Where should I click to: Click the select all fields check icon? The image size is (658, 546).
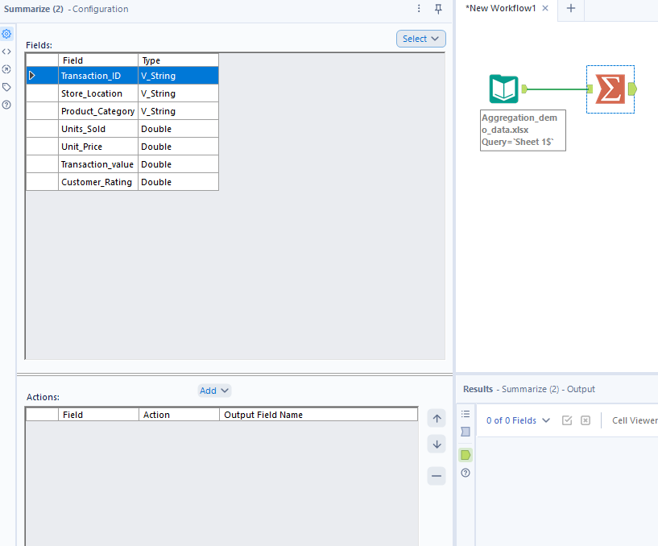[567, 420]
